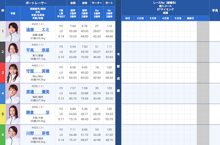Click boat number 120
This screenshot has width=220, height=145.
(x=109, y=130)
